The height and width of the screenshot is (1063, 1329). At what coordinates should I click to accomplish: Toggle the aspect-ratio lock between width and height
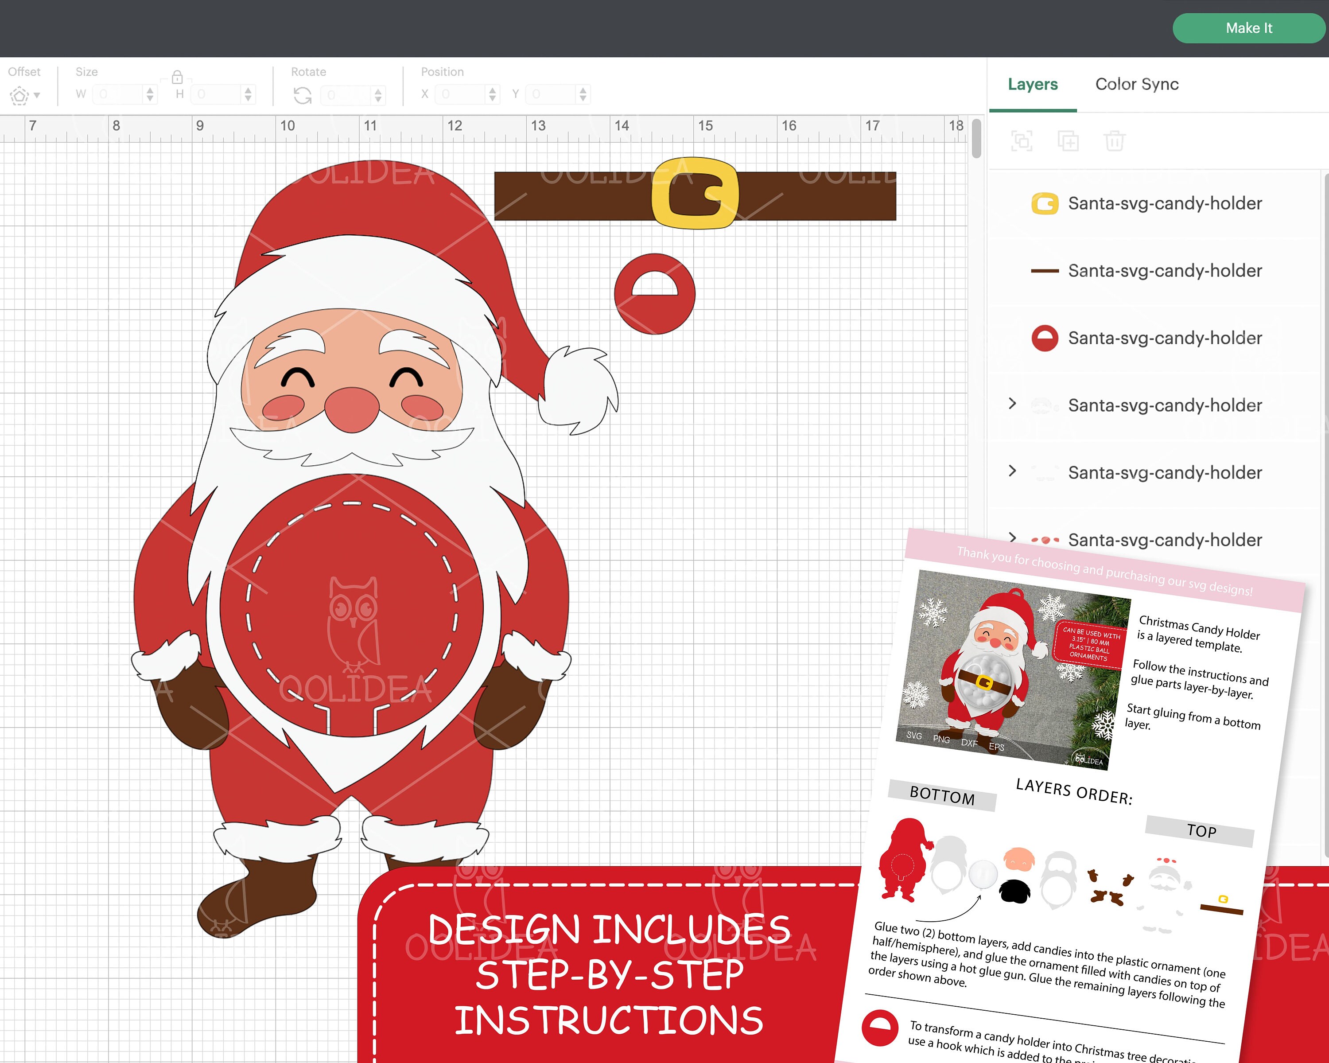pyautogui.click(x=178, y=79)
